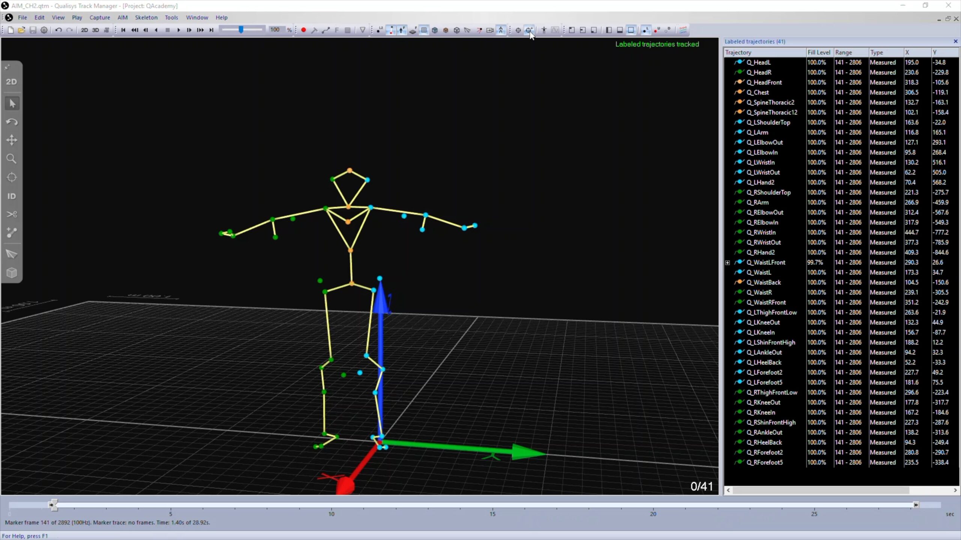Viewport: 961px width, 540px height.
Task: Toggle labeled trajectories window (L)
Action: pyautogui.click(x=646, y=30)
